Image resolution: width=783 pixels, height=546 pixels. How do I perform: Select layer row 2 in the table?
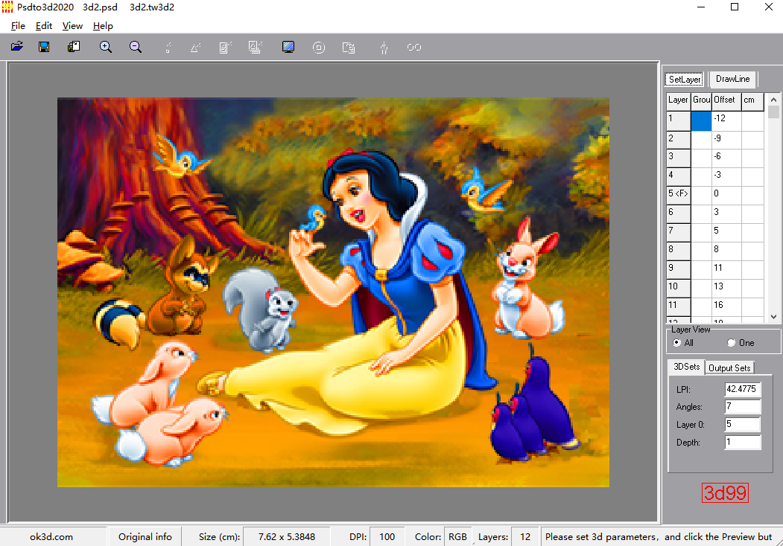(x=679, y=140)
